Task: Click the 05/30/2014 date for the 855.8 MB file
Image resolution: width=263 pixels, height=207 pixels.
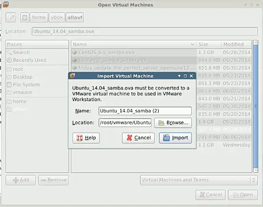Action: (x=237, y=68)
